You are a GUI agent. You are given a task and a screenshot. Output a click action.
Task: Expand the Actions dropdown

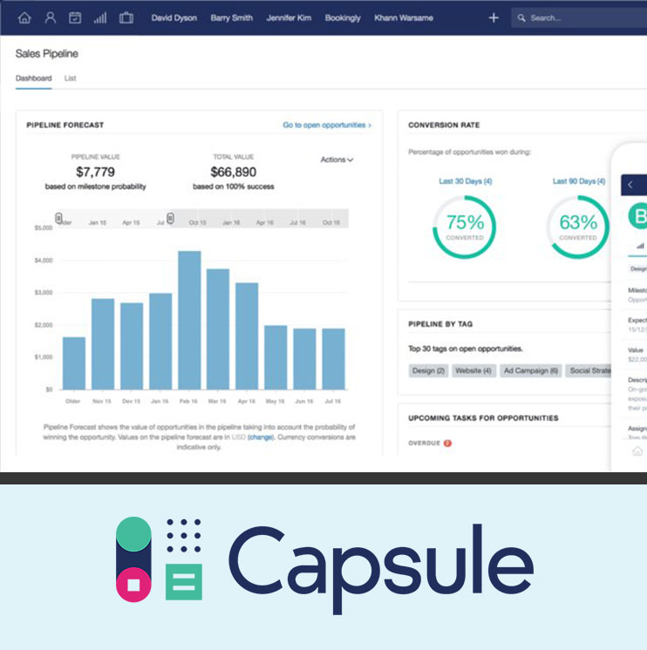[x=337, y=159]
